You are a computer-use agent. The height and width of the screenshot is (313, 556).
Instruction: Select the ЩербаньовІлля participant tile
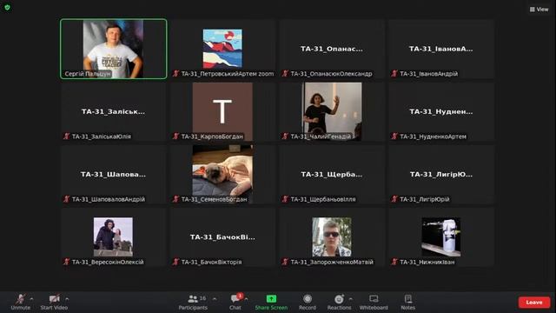[332, 175]
